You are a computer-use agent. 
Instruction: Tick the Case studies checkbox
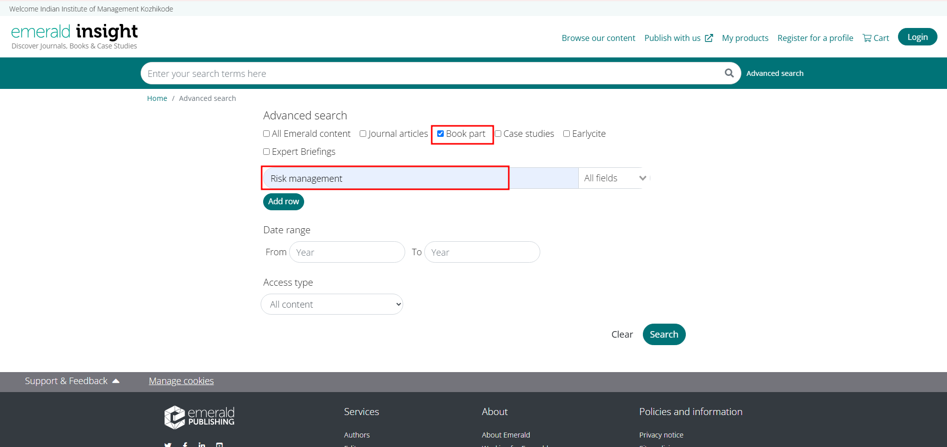click(x=498, y=134)
